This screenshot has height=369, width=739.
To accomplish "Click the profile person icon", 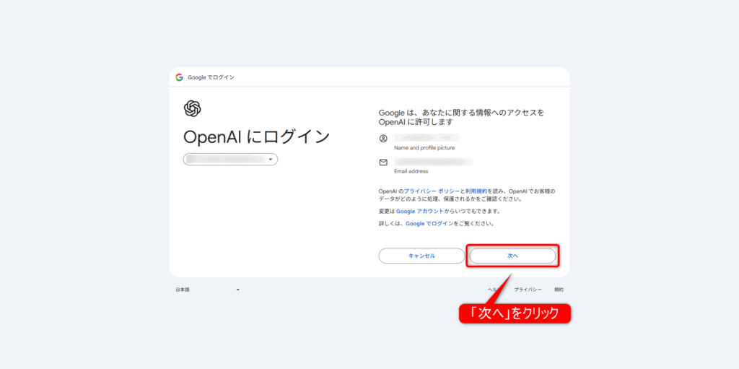I will (383, 138).
